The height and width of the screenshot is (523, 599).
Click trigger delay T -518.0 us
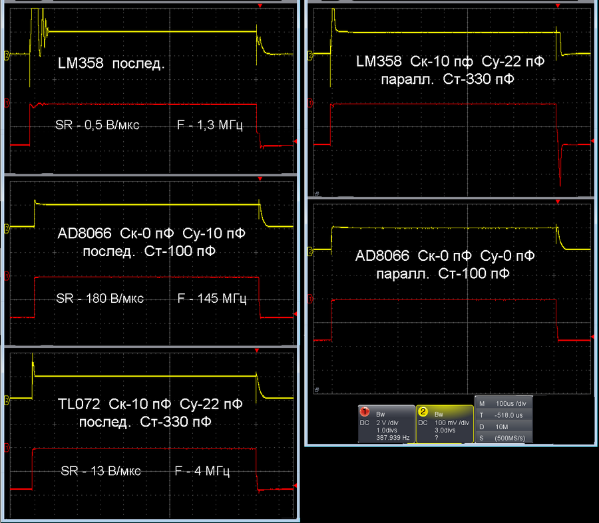[x=504, y=415]
